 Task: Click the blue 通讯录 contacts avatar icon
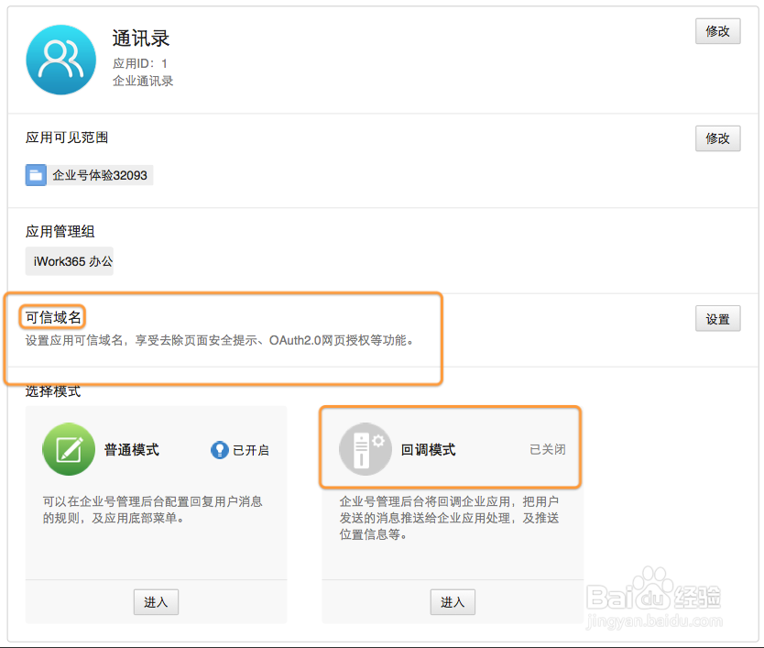(x=60, y=59)
